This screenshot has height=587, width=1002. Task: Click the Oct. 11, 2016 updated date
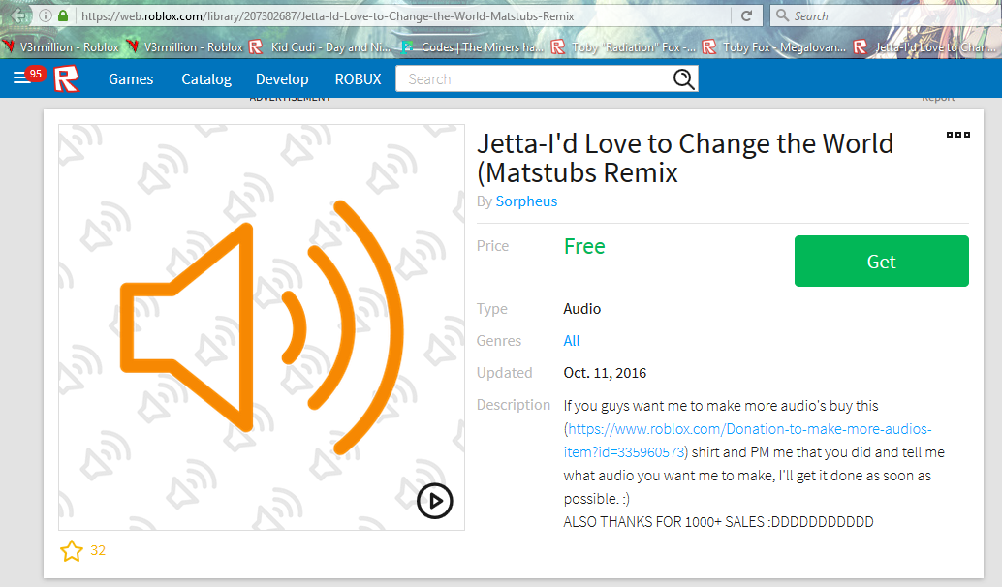[605, 373]
